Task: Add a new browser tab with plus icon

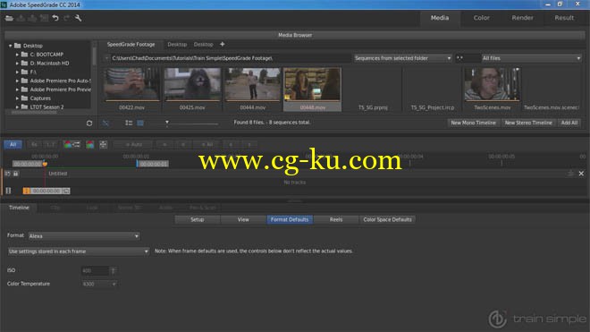Action: 223,44
